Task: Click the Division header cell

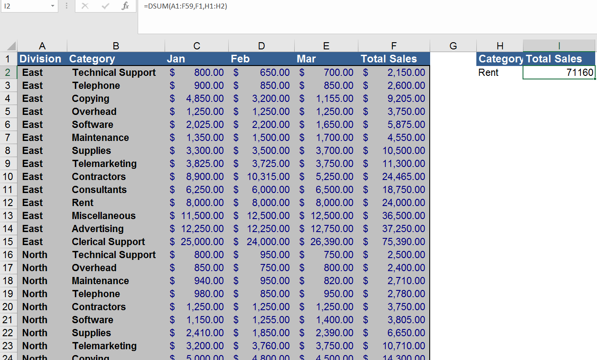Action: [41, 59]
